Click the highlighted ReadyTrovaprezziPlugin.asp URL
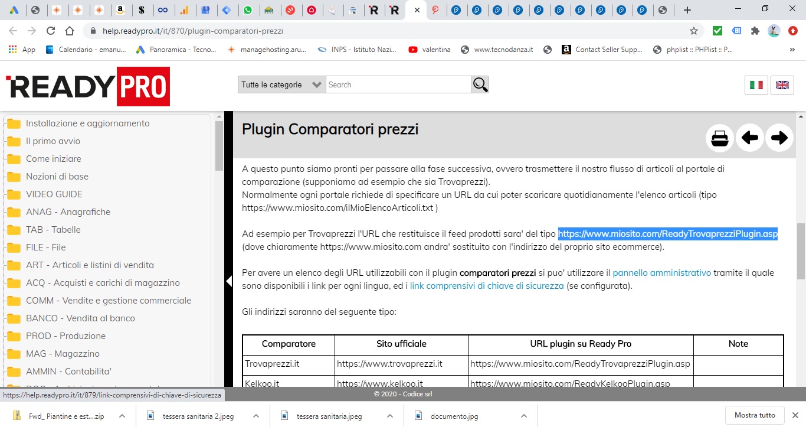 (668, 234)
